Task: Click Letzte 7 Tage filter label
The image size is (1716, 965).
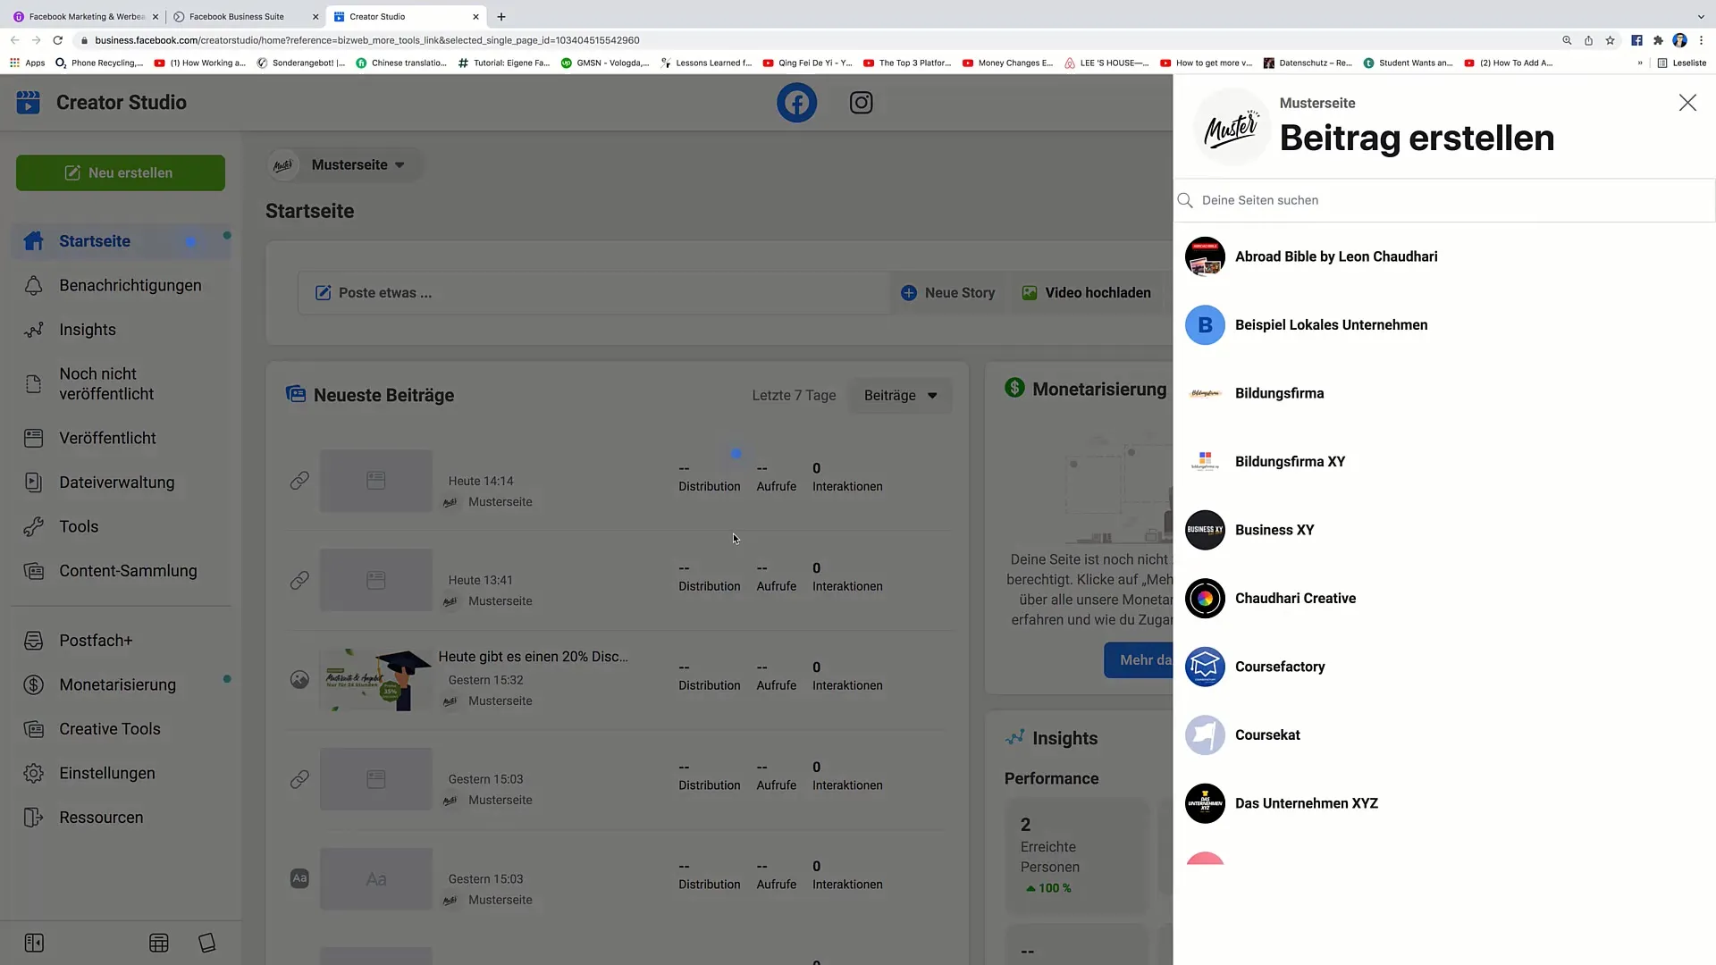Action: tap(795, 395)
